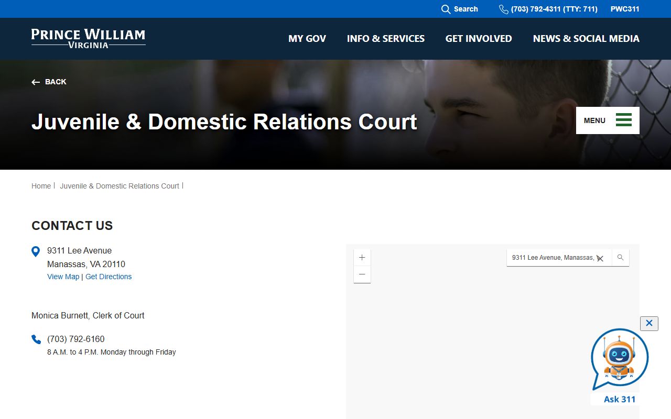
Task: Follow Juvenile & Domestic Relations Court breadcrumb
Action: click(x=120, y=186)
